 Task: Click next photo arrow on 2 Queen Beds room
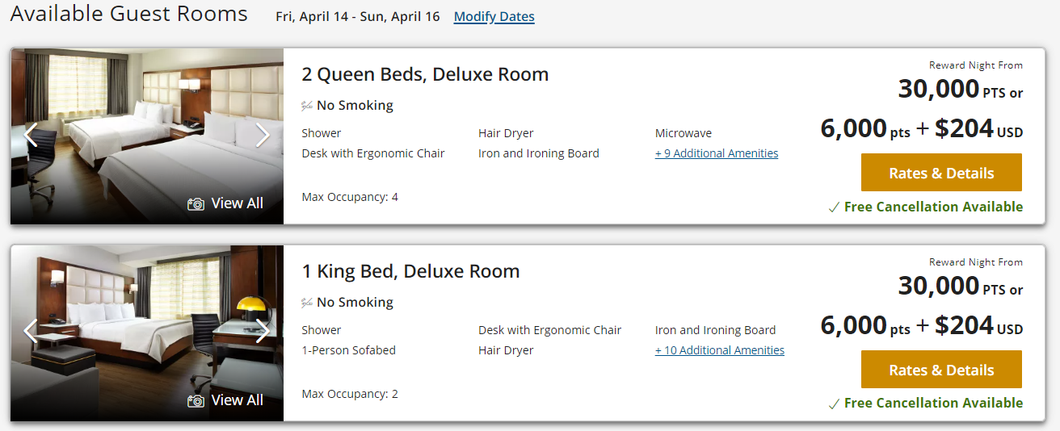(263, 135)
